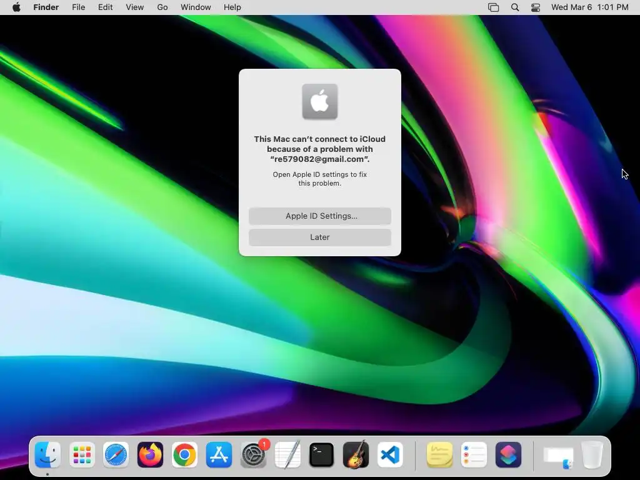Open System Preferences with notification badge

(254, 454)
